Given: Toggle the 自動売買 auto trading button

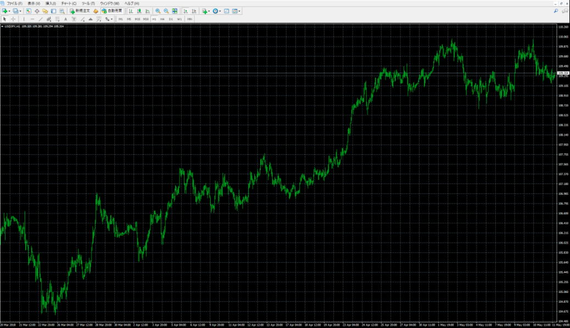Looking at the screenshot, I should tap(112, 11).
